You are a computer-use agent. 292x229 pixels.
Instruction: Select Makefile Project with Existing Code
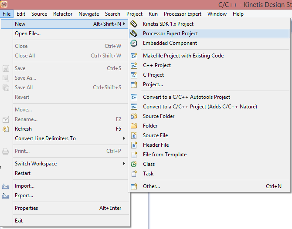tap(209, 56)
